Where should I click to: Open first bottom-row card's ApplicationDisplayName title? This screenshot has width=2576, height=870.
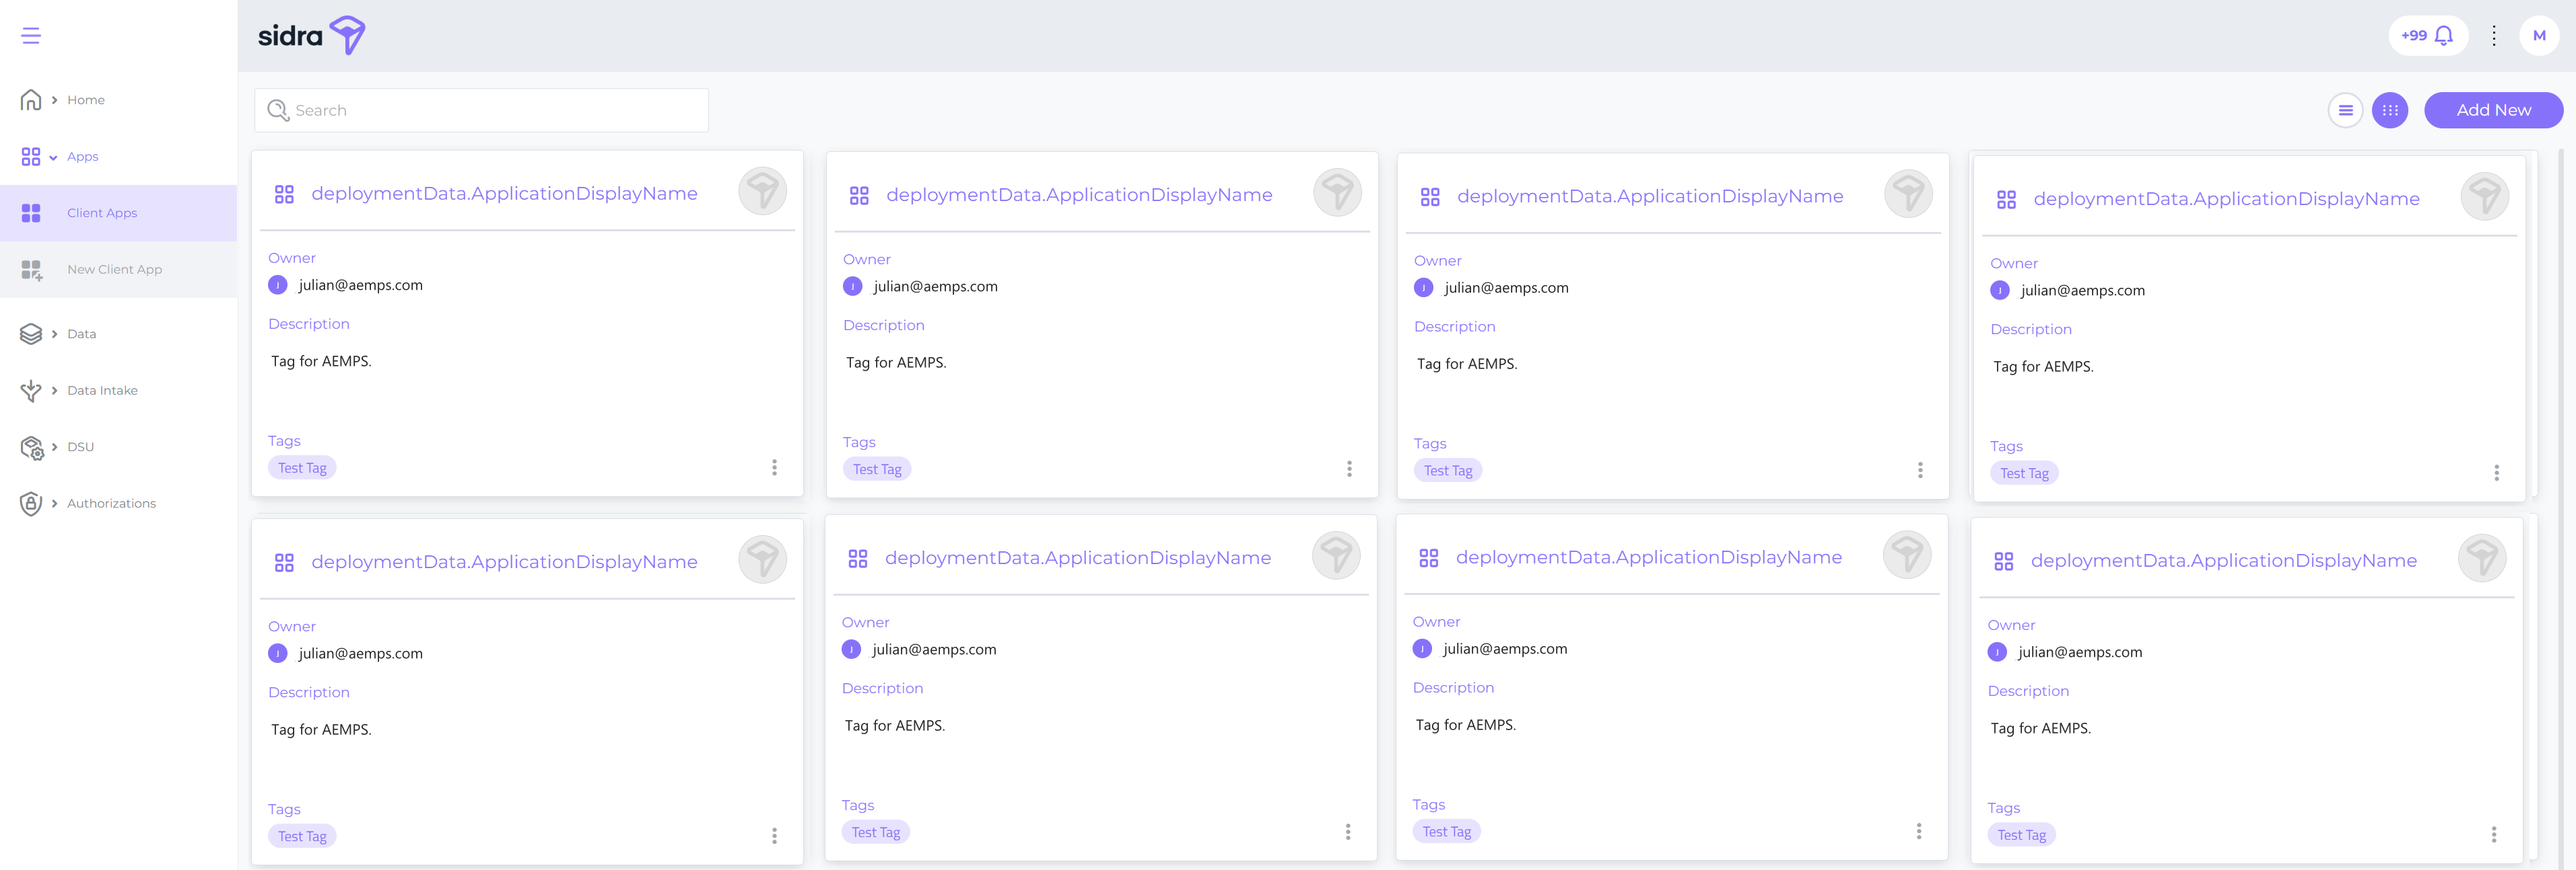(x=504, y=562)
